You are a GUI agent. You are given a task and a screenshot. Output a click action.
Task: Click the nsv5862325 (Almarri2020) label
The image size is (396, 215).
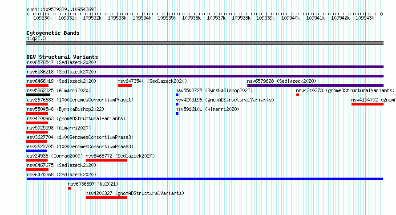[x=59, y=90]
